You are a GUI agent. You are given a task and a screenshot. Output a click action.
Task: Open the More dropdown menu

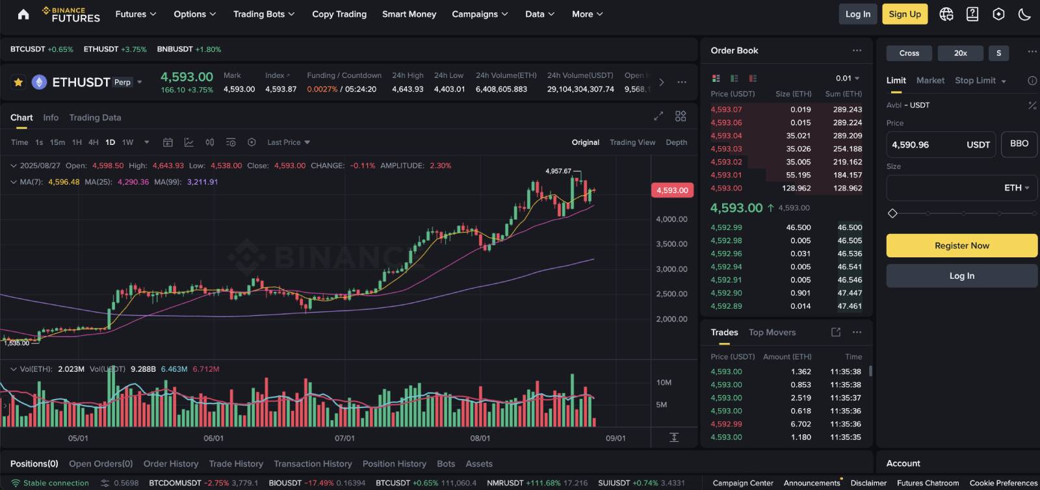click(587, 14)
